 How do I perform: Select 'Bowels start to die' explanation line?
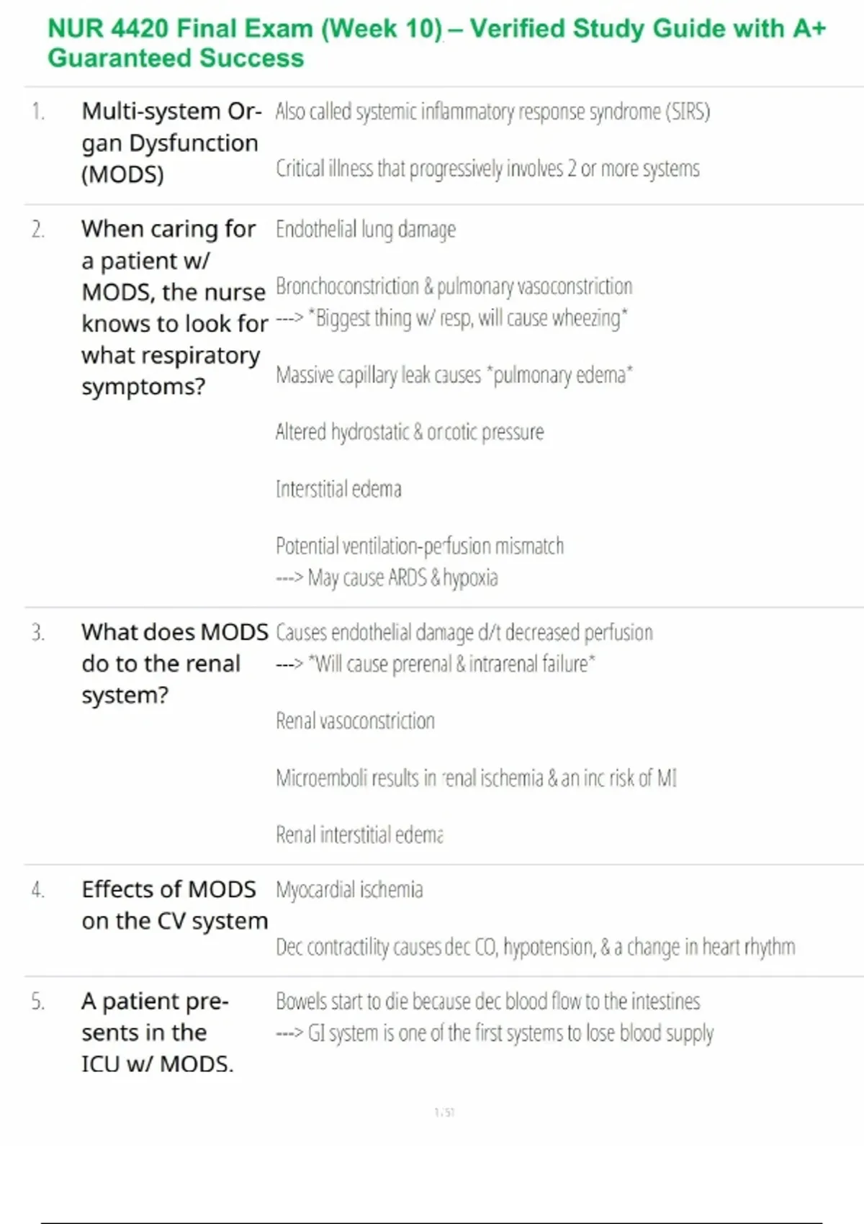click(x=488, y=1001)
